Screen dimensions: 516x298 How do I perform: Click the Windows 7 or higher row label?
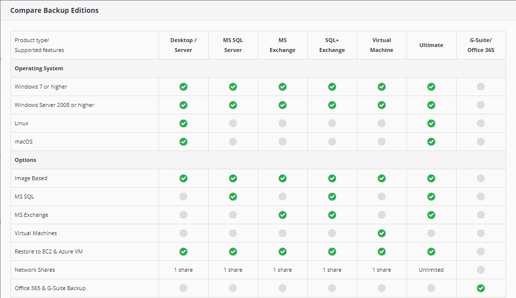coord(41,87)
